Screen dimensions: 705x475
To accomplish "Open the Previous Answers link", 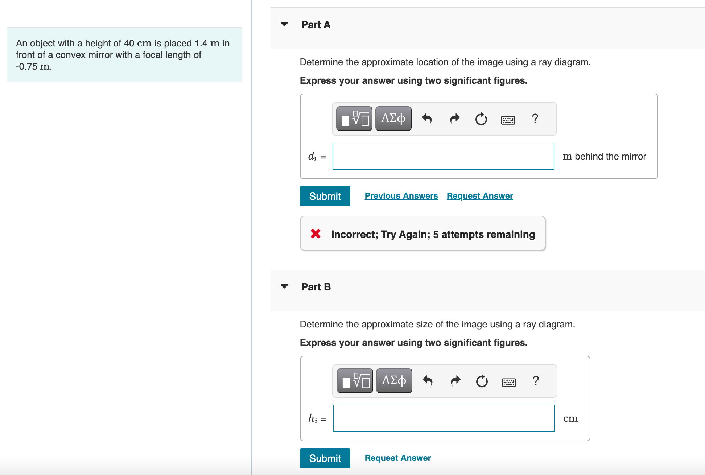I will coord(401,196).
